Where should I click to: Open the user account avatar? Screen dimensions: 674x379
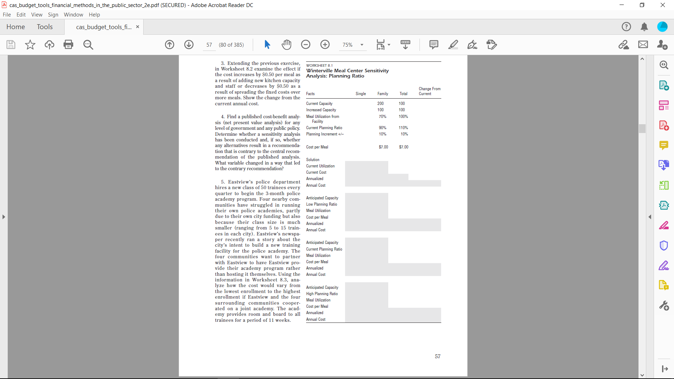(x=662, y=27)
